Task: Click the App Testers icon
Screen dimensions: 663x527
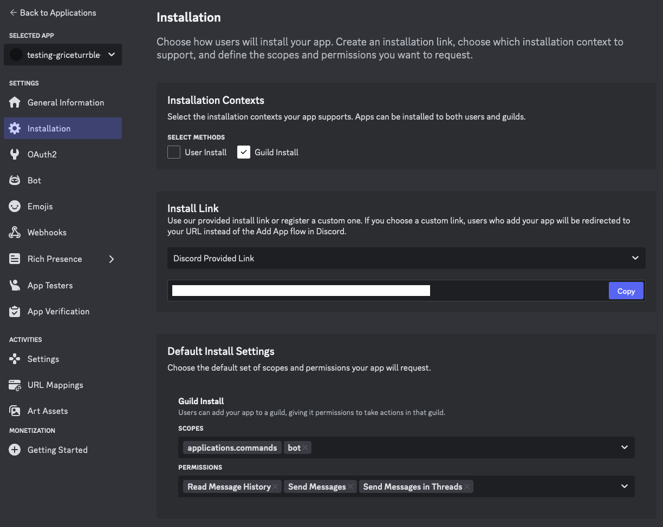Action: point(15,285)
